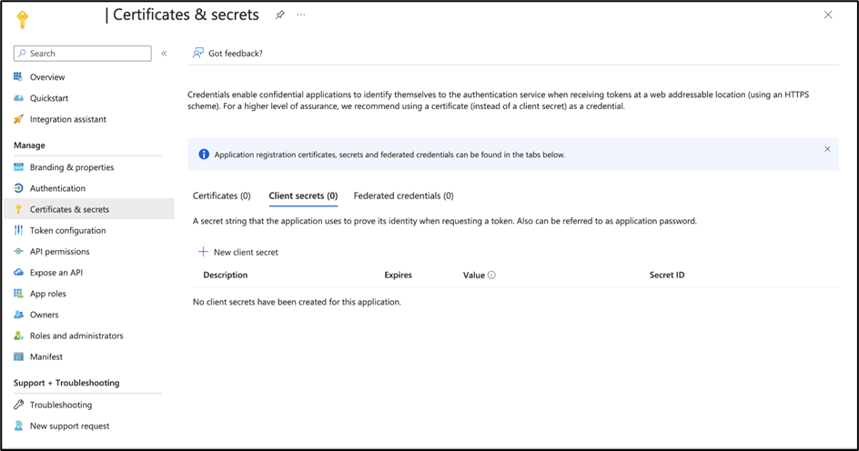Click the Roles and administrators icon
The height and width of the screenshot is (451, 859).
coord(18,336)
